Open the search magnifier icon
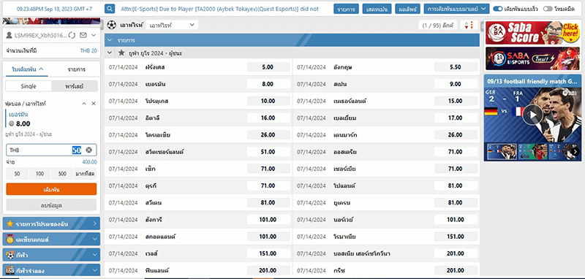The width and height of the screenshot is (585, 279). point(110,9)
